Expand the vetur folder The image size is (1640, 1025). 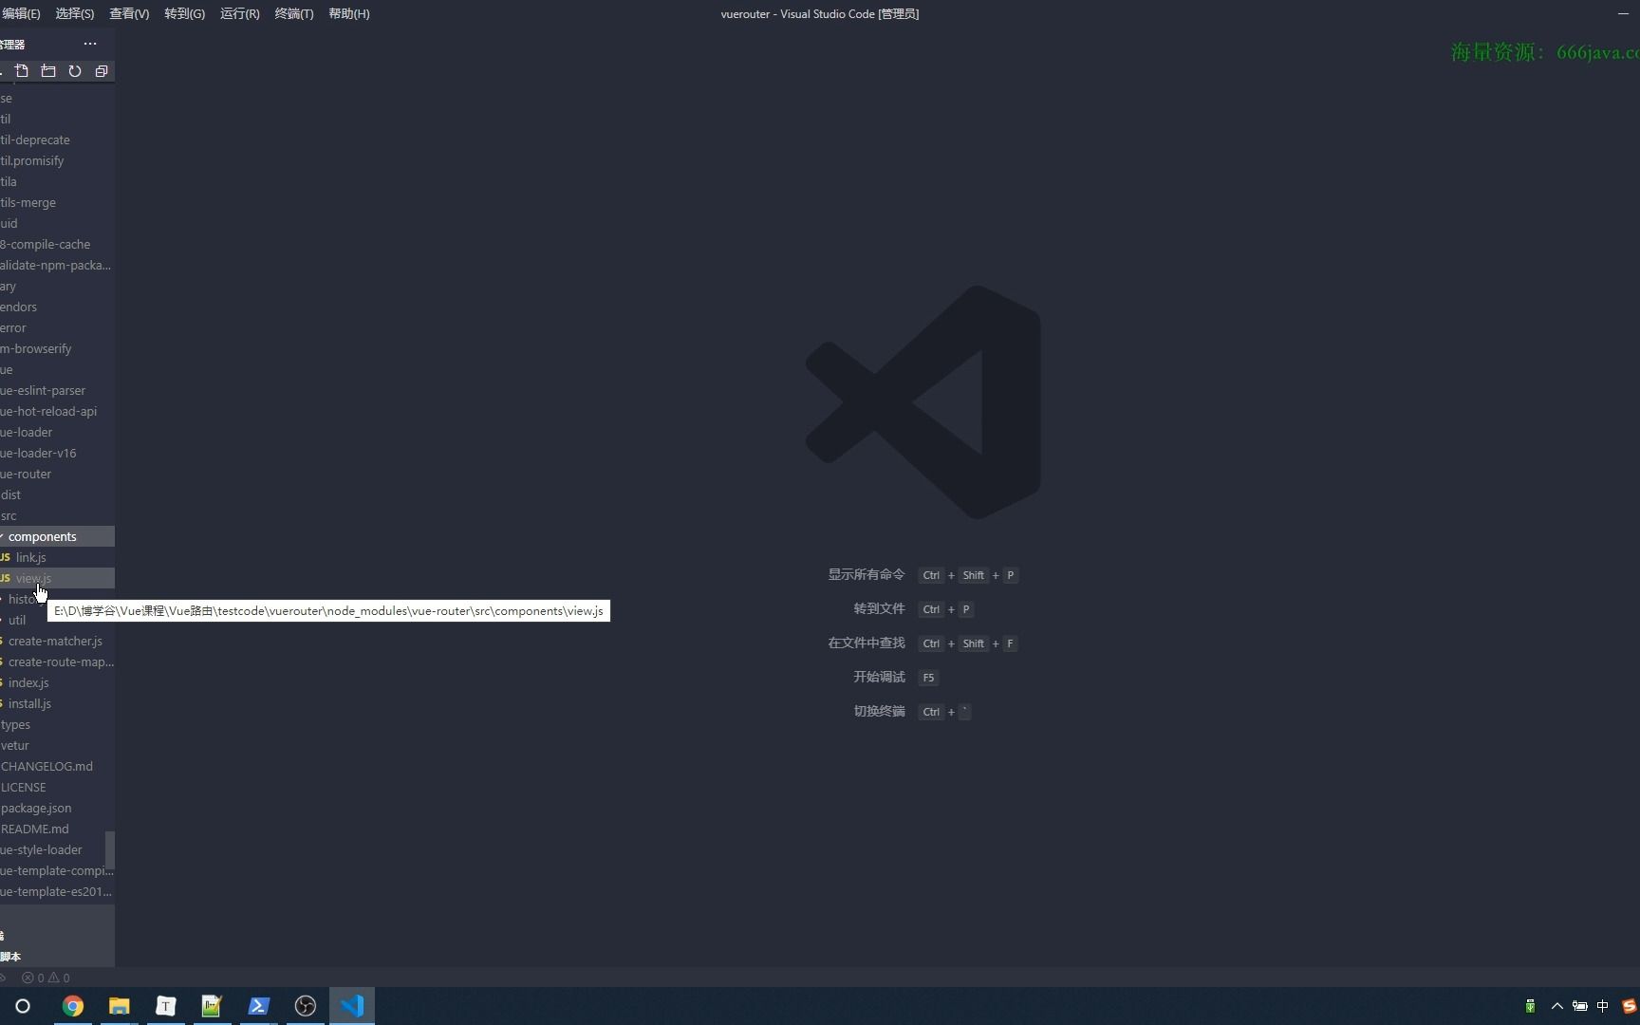coord(57,745)
